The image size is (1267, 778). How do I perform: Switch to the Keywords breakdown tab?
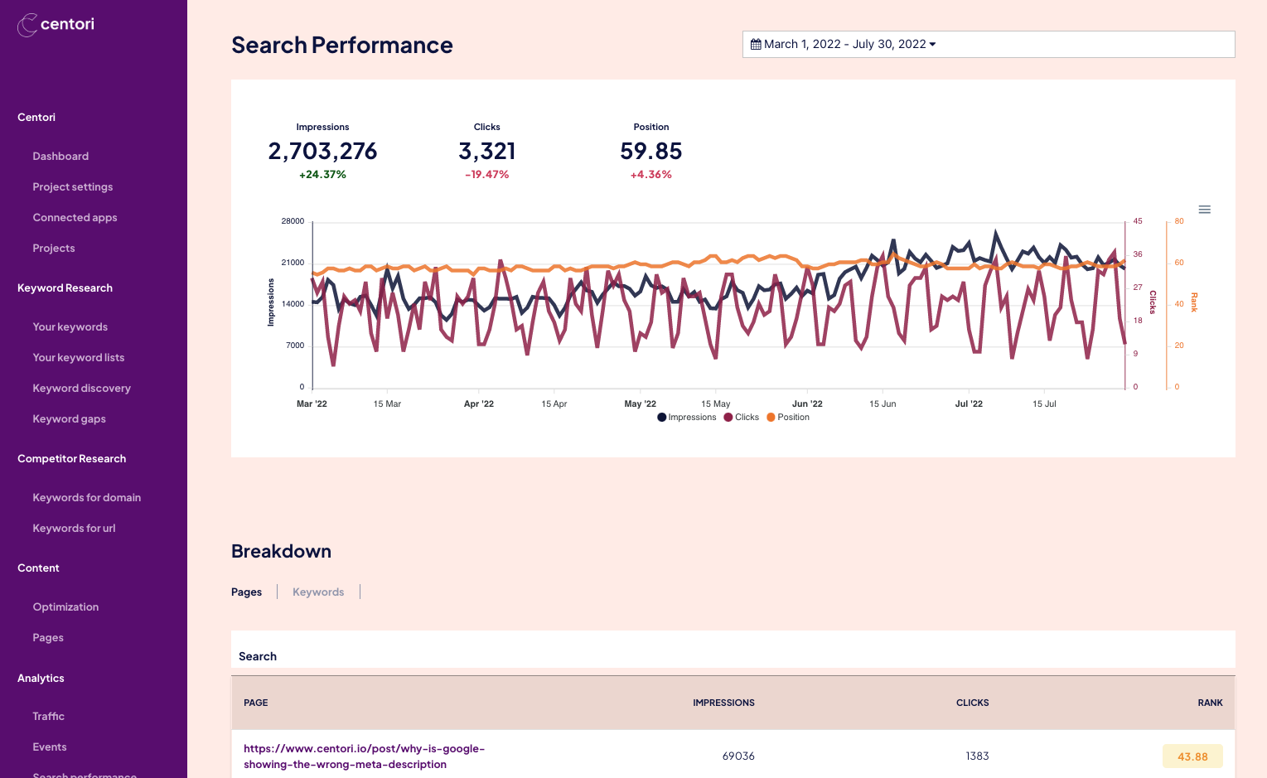[x=318, y=592]
